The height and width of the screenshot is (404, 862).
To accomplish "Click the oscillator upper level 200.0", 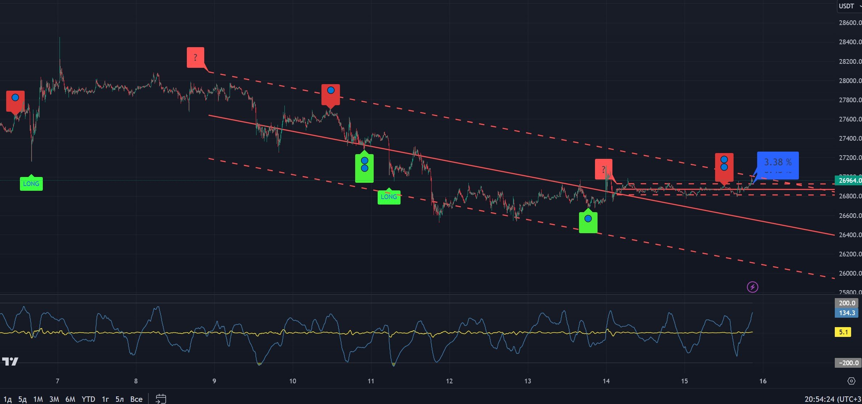I will pyautogui.click(x=846, y=303).
